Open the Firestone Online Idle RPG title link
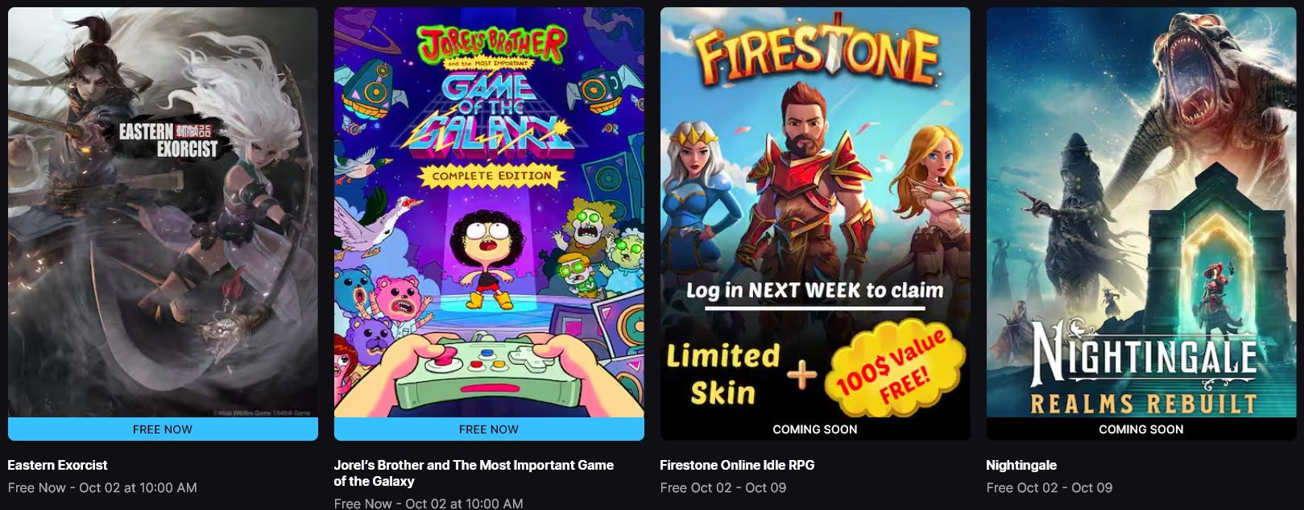 [737, 465]
